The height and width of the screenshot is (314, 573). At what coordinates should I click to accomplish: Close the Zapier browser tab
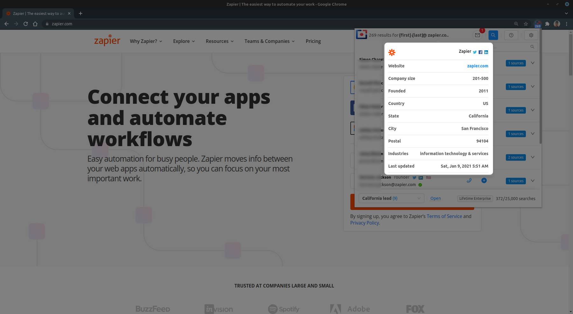point(69,13)
